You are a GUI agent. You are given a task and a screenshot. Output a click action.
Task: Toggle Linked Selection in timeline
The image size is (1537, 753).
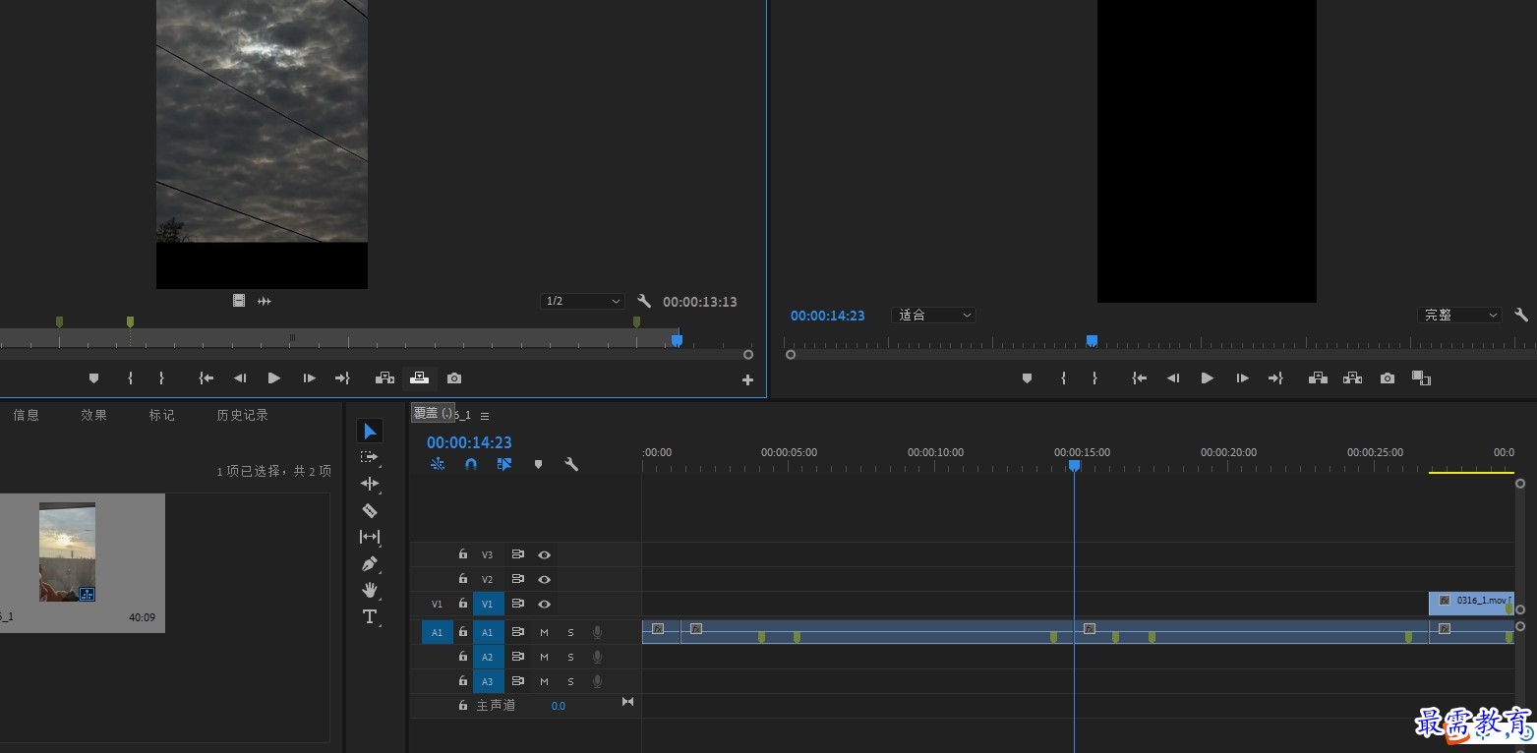(x=504, y=464)
